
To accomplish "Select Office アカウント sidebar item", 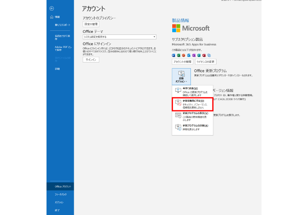I will (x=60, y=187).
